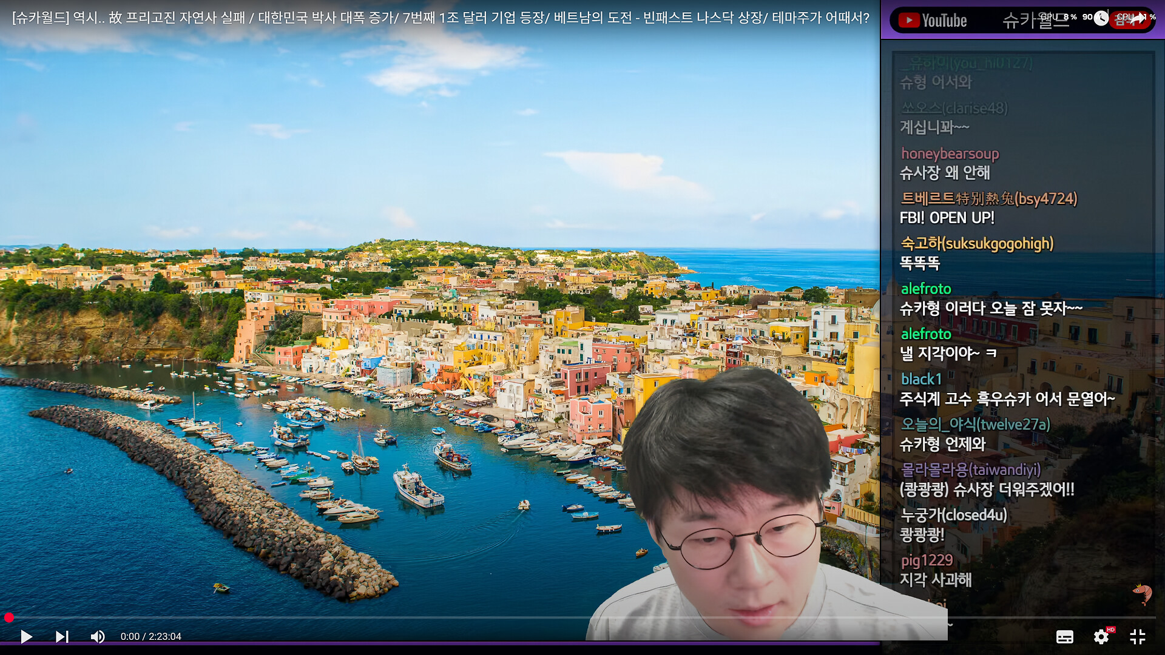Viewport: 1165px width, 655px height.
Task: Click the 0:00 / 2:23:04 time display
Action: (150, 636)
